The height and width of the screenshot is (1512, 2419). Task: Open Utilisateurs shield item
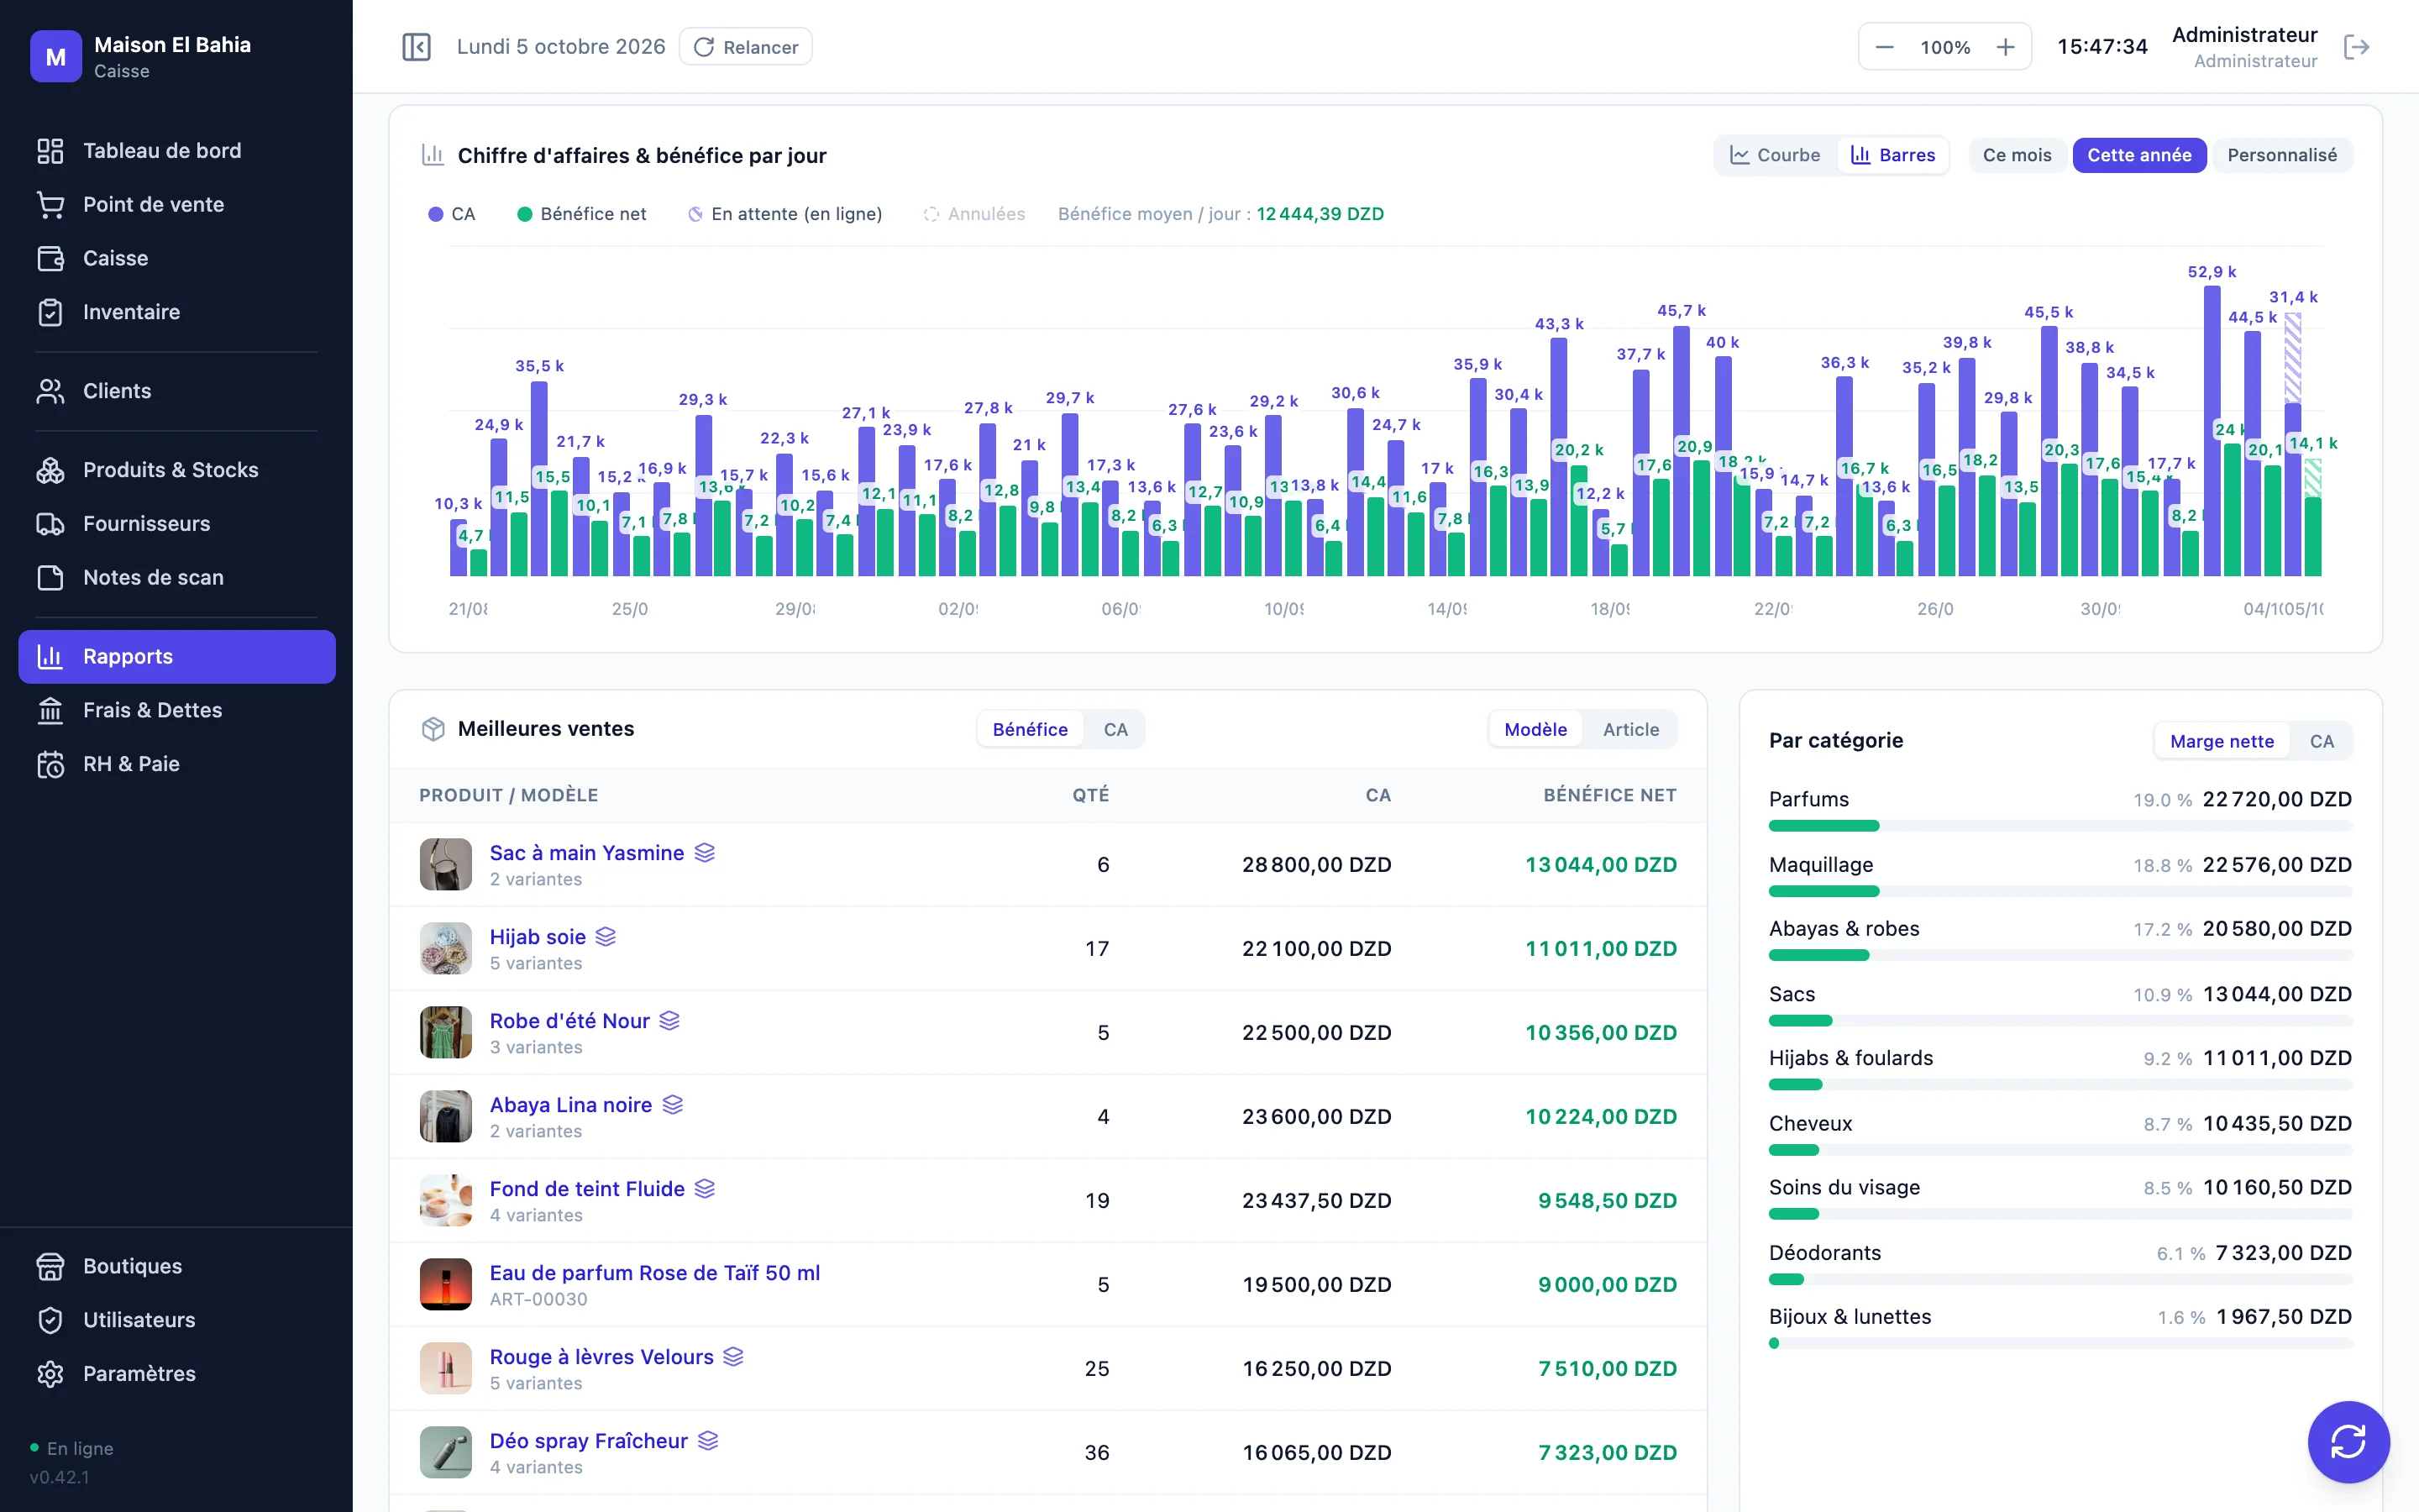coord(177,1321)
